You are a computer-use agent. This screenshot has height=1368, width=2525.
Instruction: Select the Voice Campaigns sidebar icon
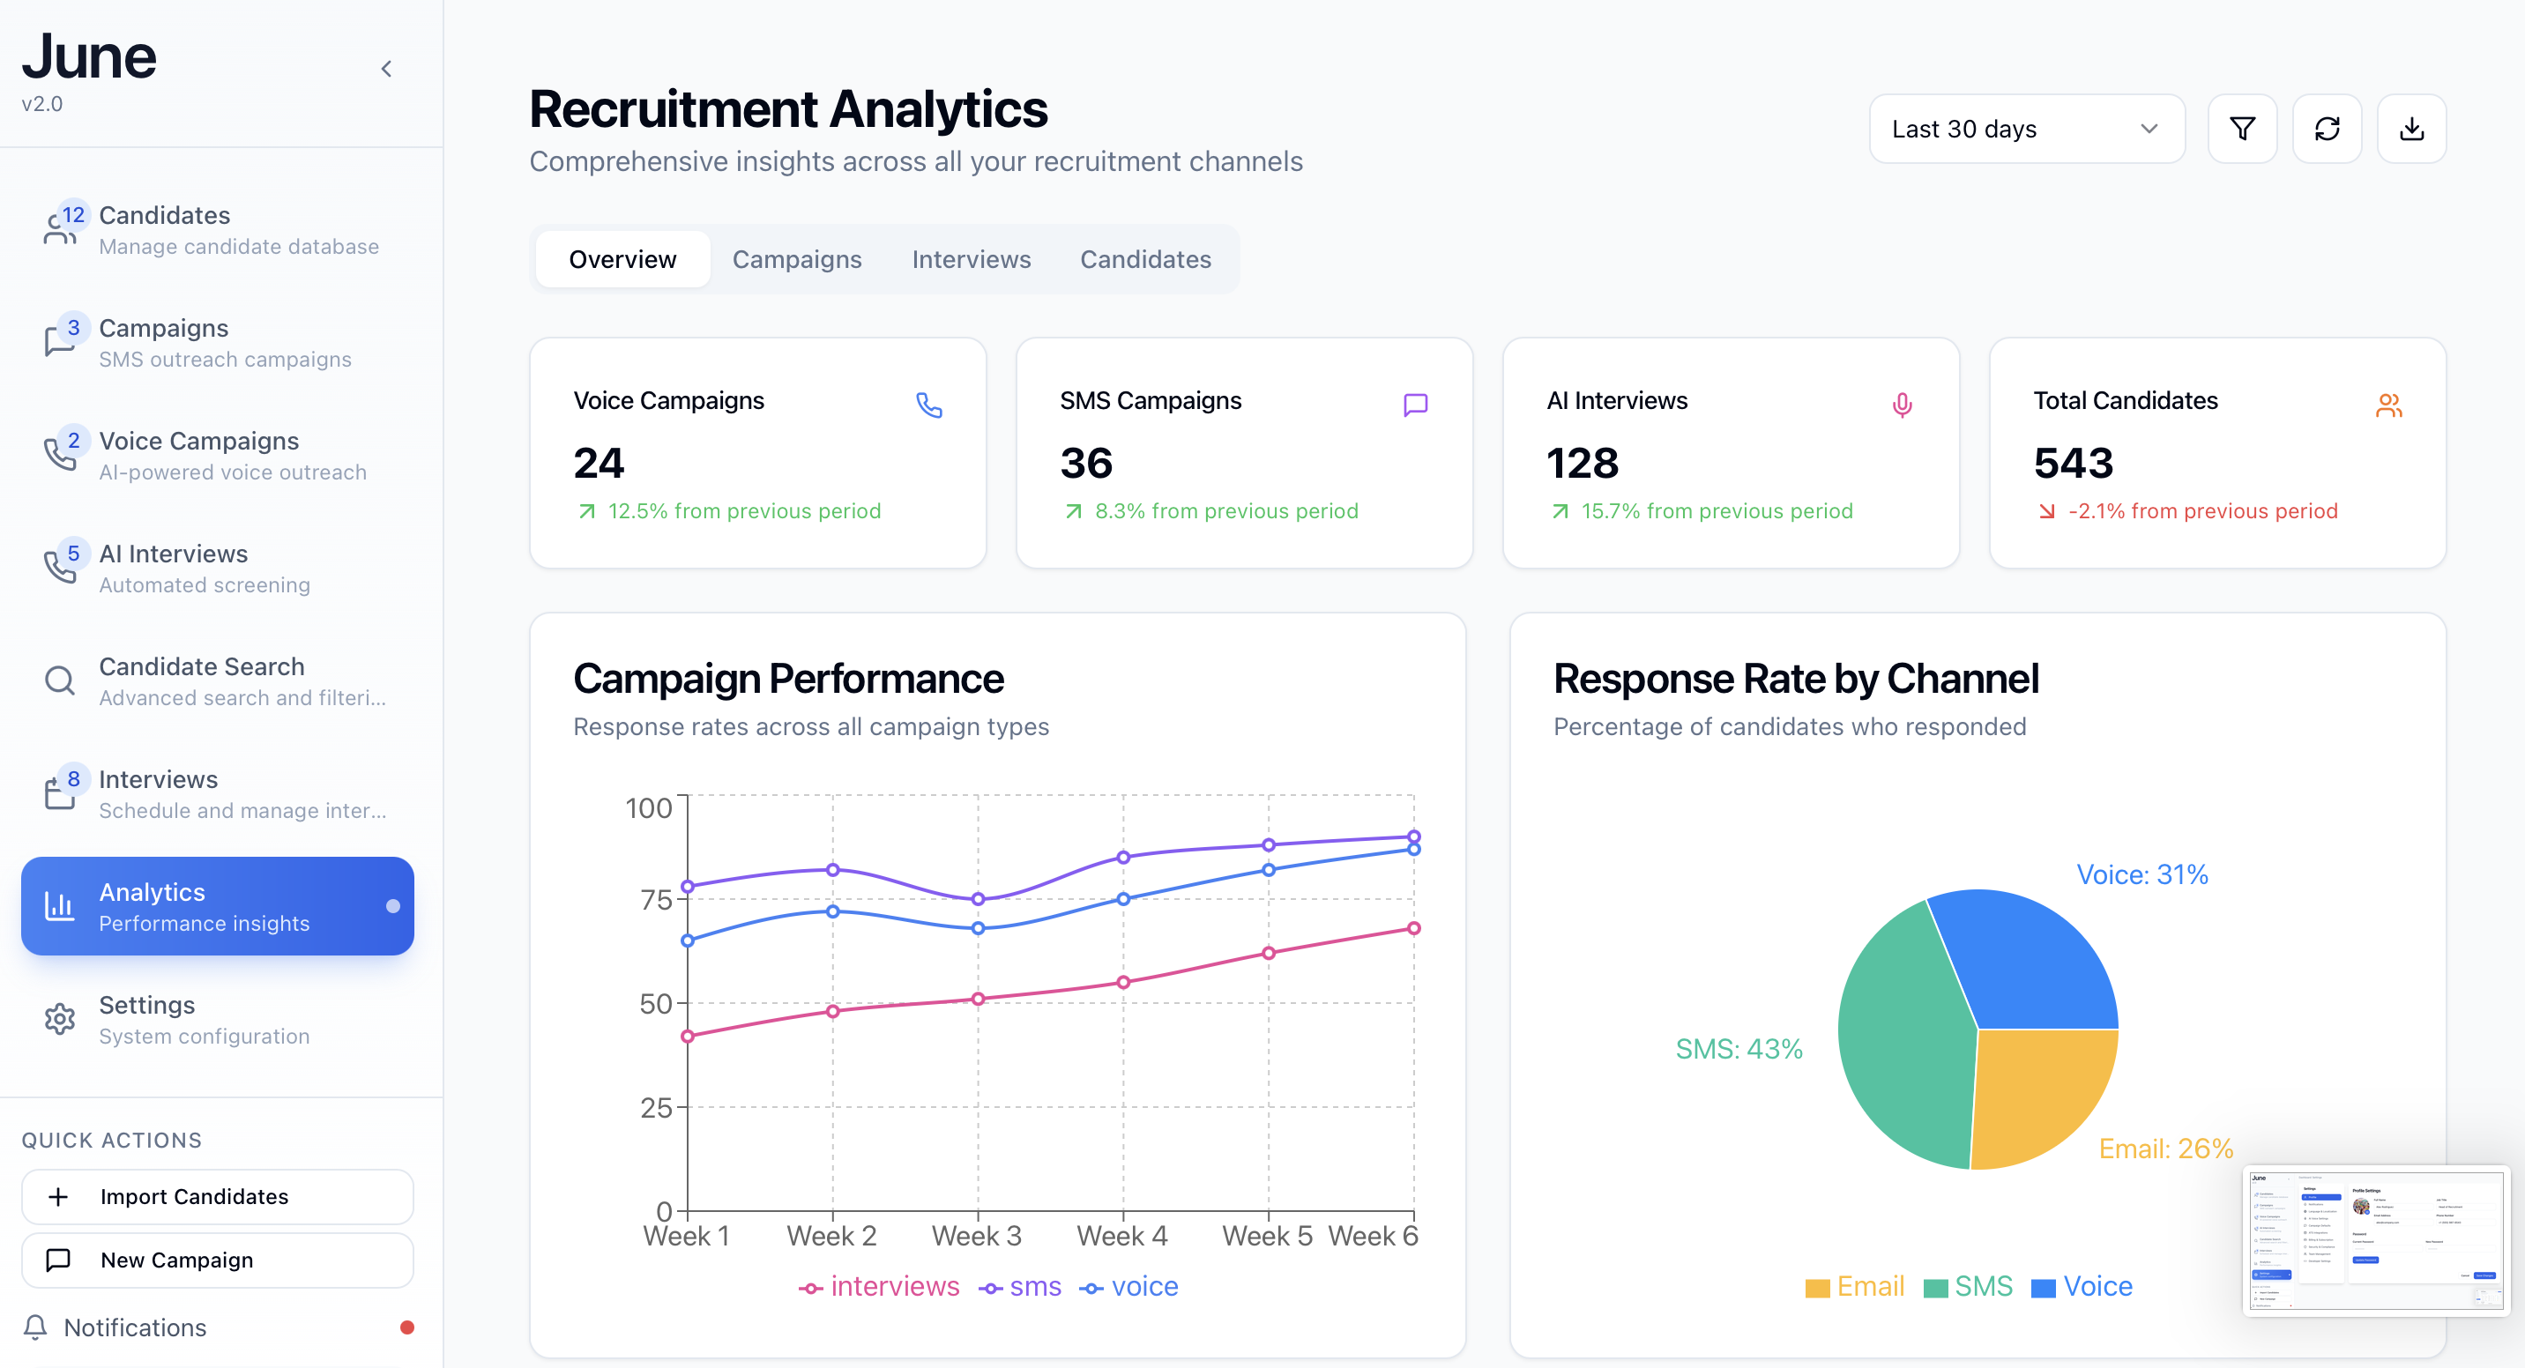coord(60,455)
